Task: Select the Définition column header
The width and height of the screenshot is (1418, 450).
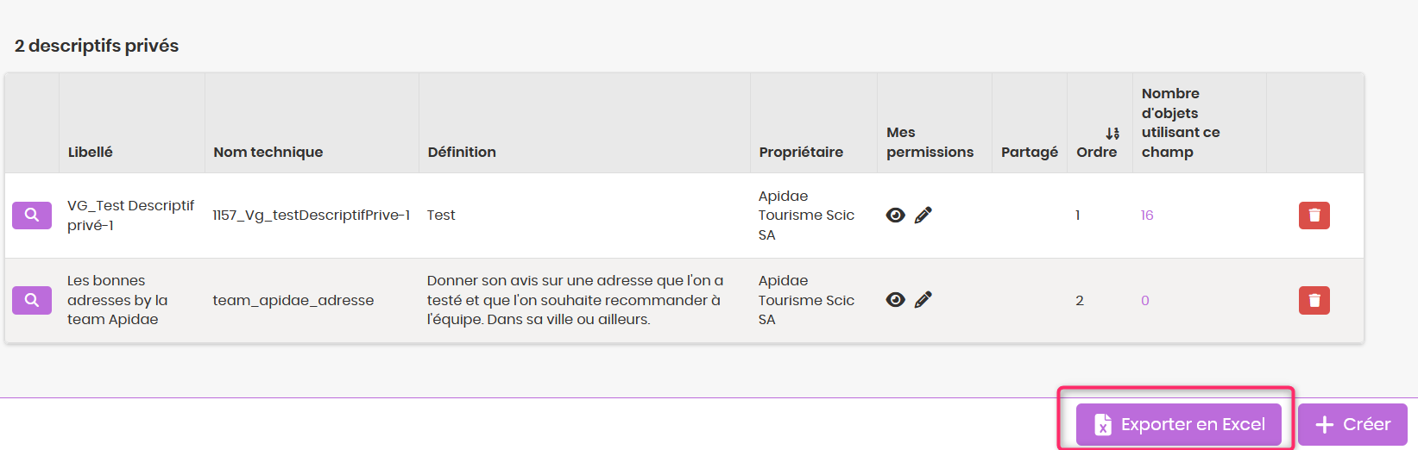Action: tap(462, 152)
